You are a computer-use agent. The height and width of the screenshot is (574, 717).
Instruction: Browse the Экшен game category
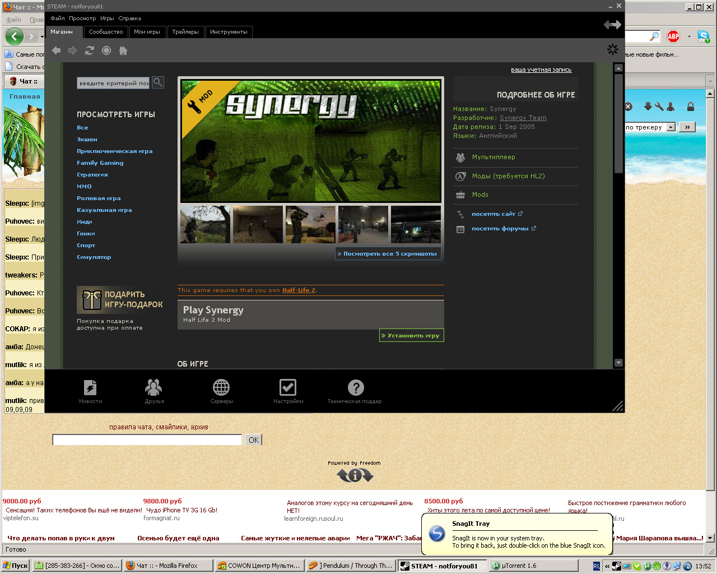click(x=87, y=140)
